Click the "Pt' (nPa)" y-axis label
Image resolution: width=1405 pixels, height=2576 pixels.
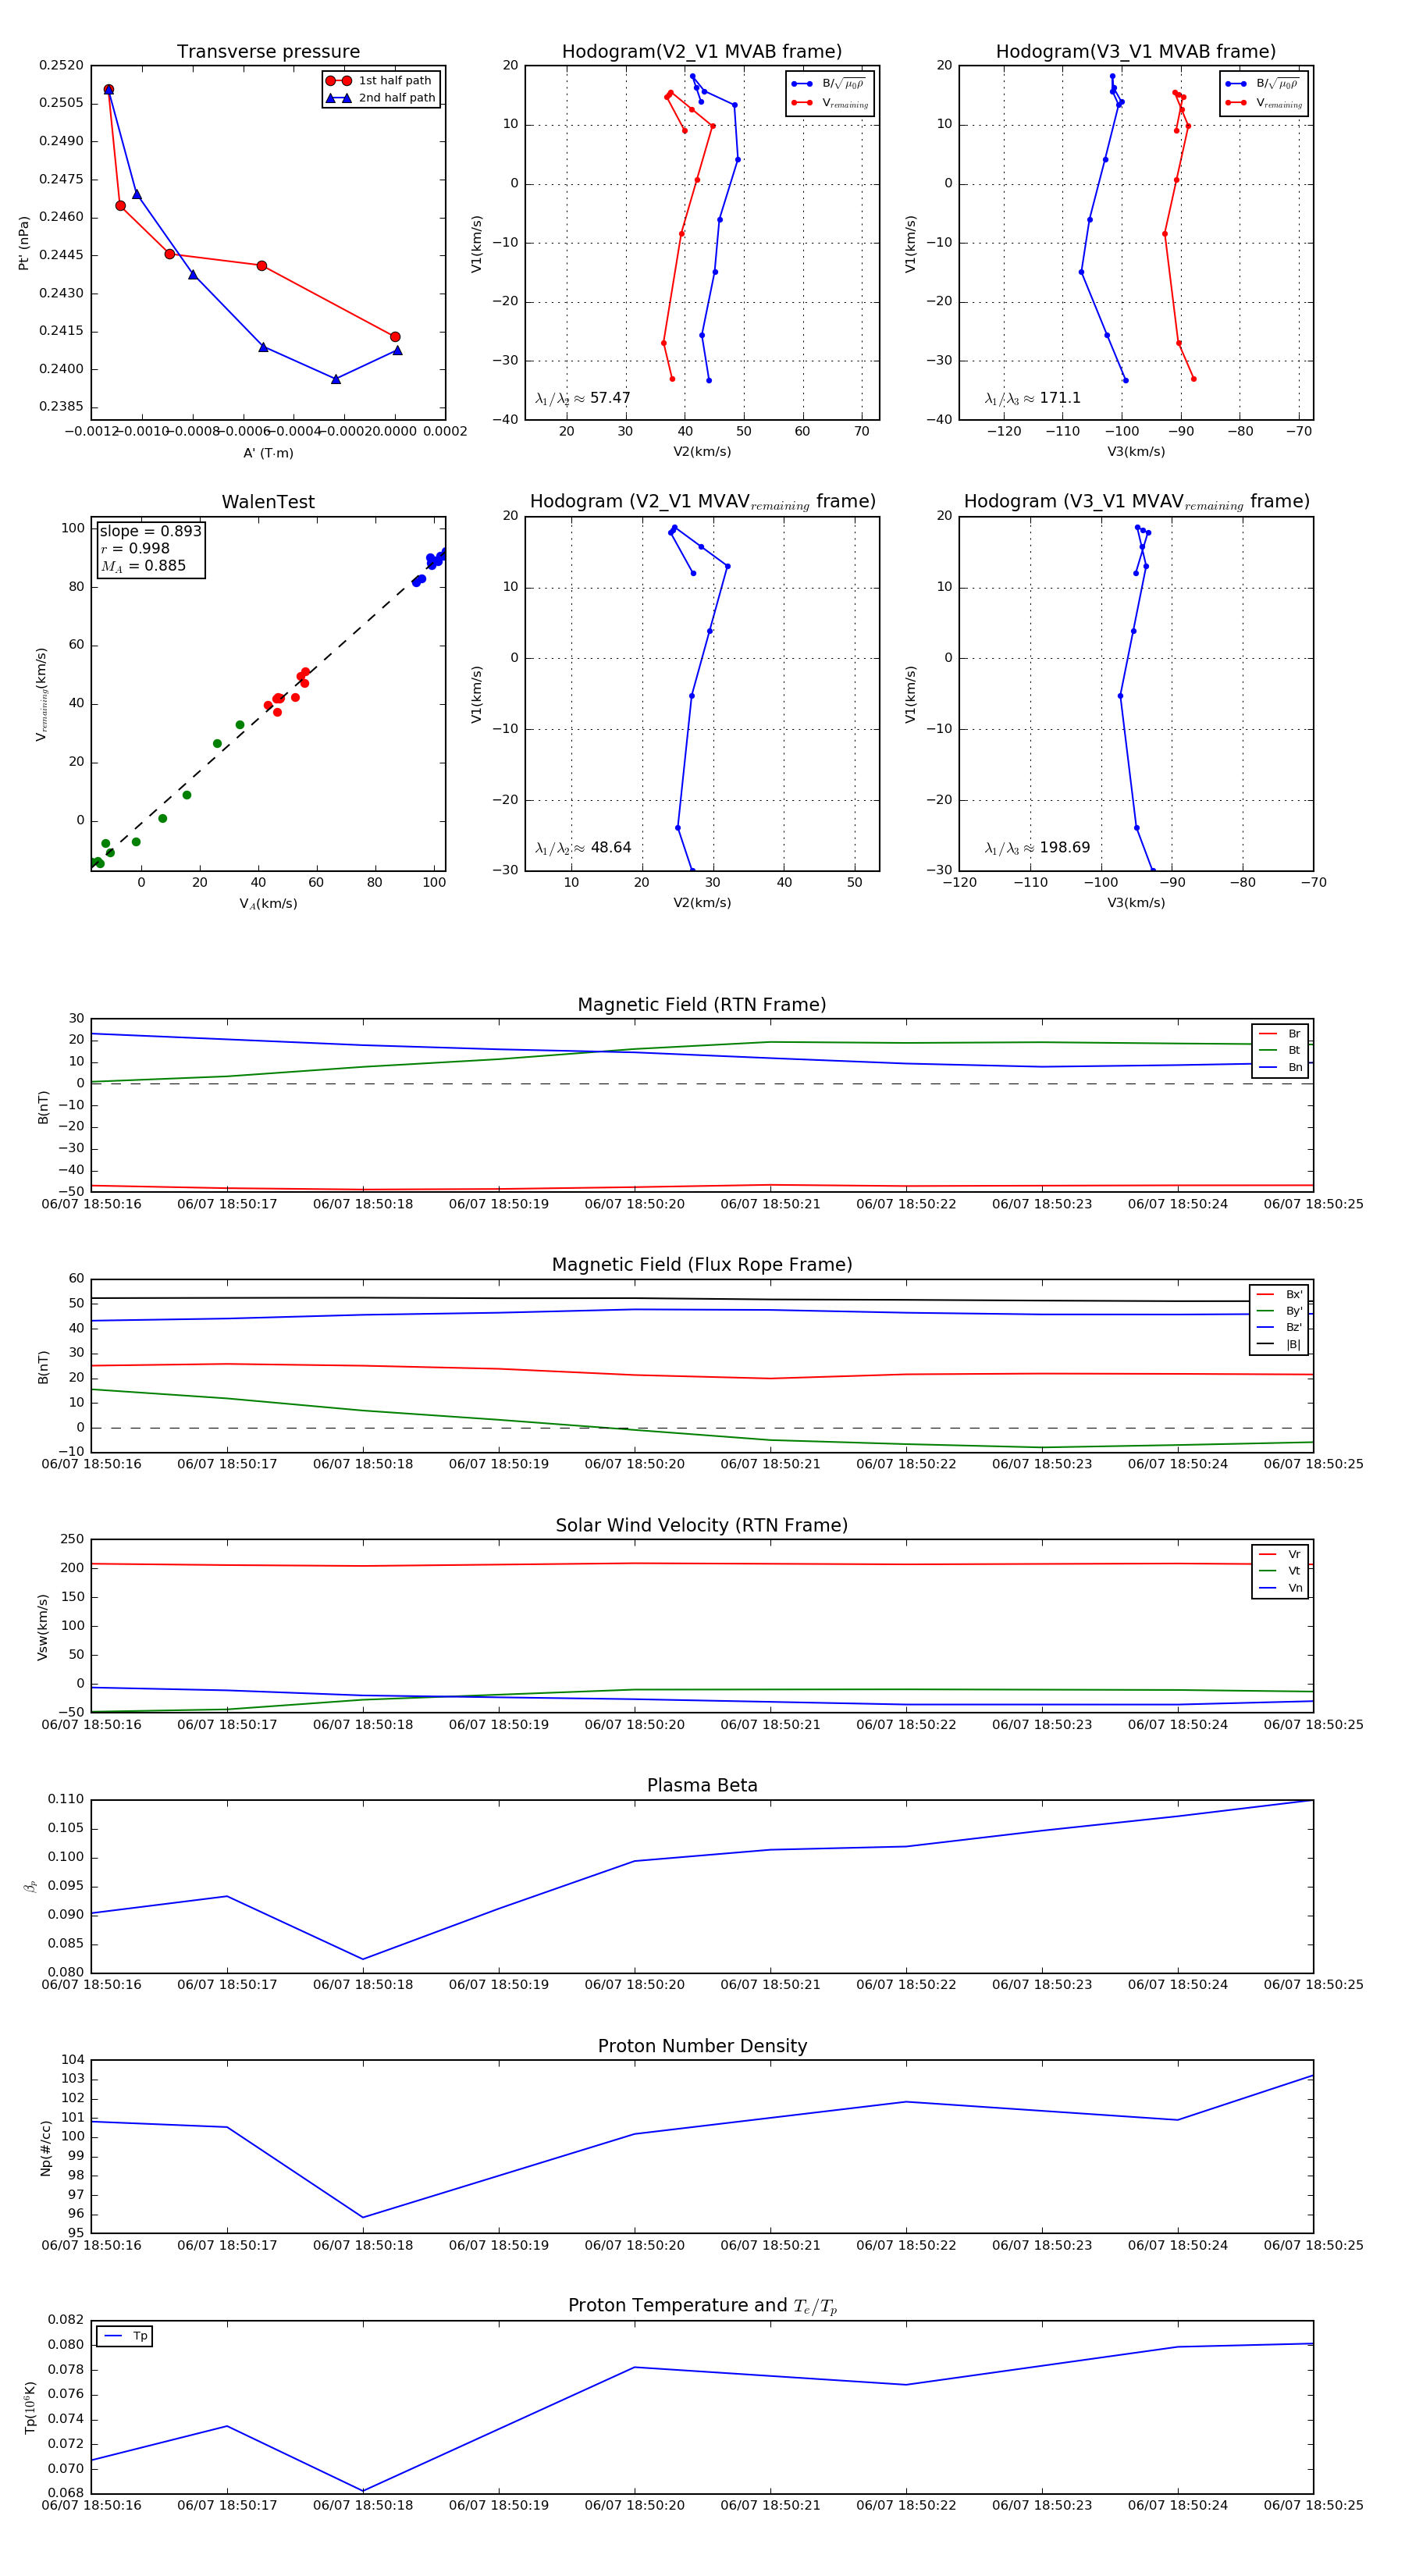[x=23, y=243]
